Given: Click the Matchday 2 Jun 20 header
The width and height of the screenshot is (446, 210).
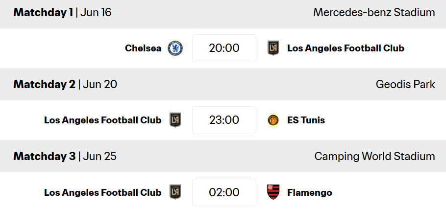Looking at the screenshot, I should pyautogui.click(x=65, y=84).
